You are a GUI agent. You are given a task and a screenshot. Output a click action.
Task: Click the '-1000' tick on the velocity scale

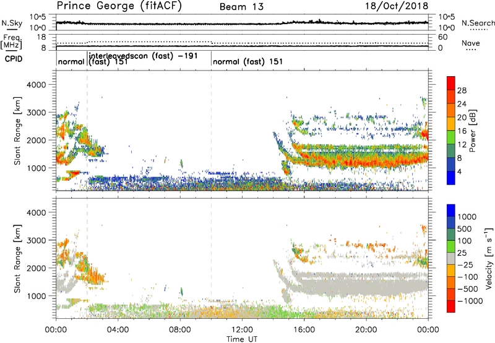[x=470, y=301]
